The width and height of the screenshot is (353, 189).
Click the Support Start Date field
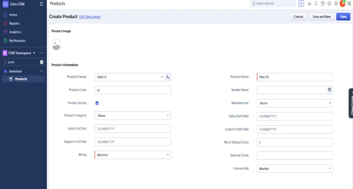click(x=295, y=129)
